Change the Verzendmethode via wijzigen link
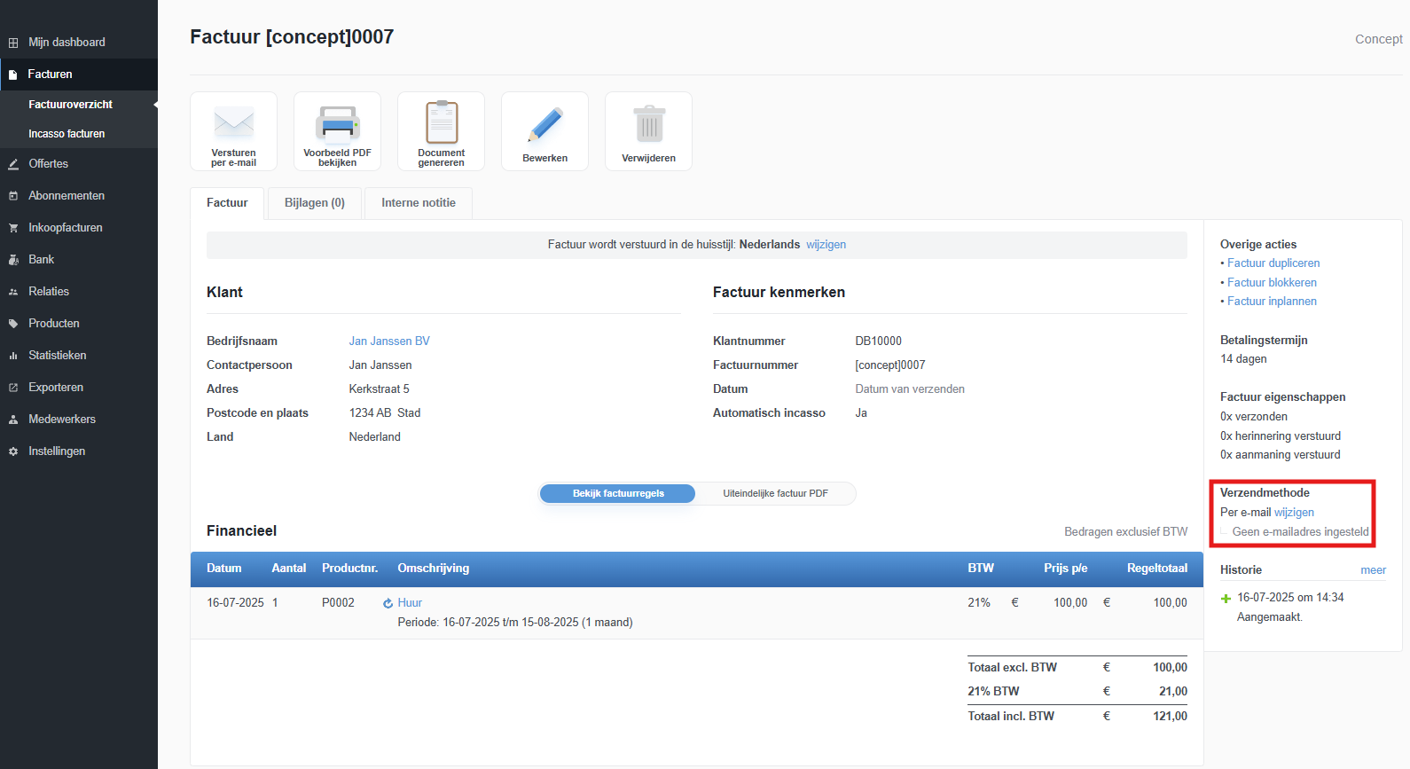 1294,513
